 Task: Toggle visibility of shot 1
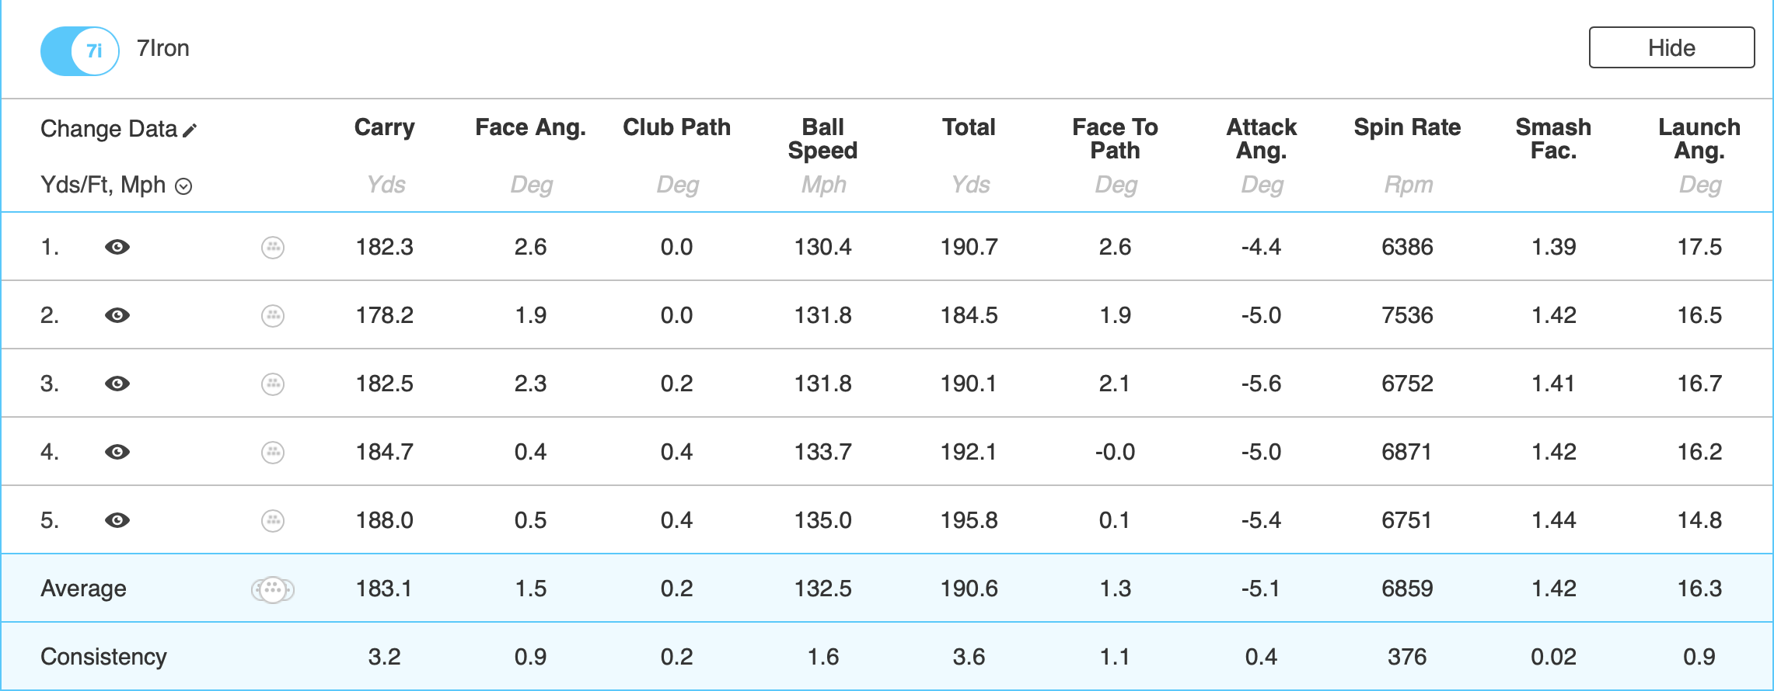coord(117,247)
